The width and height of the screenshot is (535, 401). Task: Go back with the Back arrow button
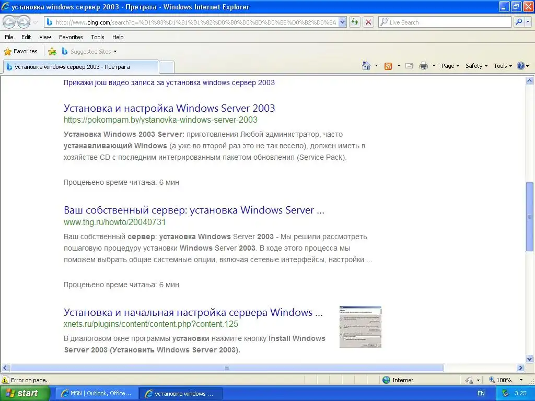[9, 22]
